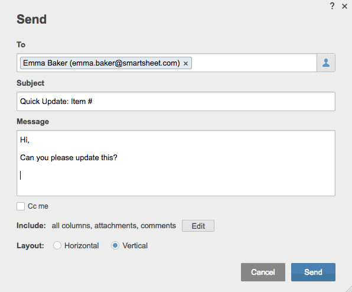Remove Emma Baker from recipients
Screen dimensions: 352x292
pos(185,64)
